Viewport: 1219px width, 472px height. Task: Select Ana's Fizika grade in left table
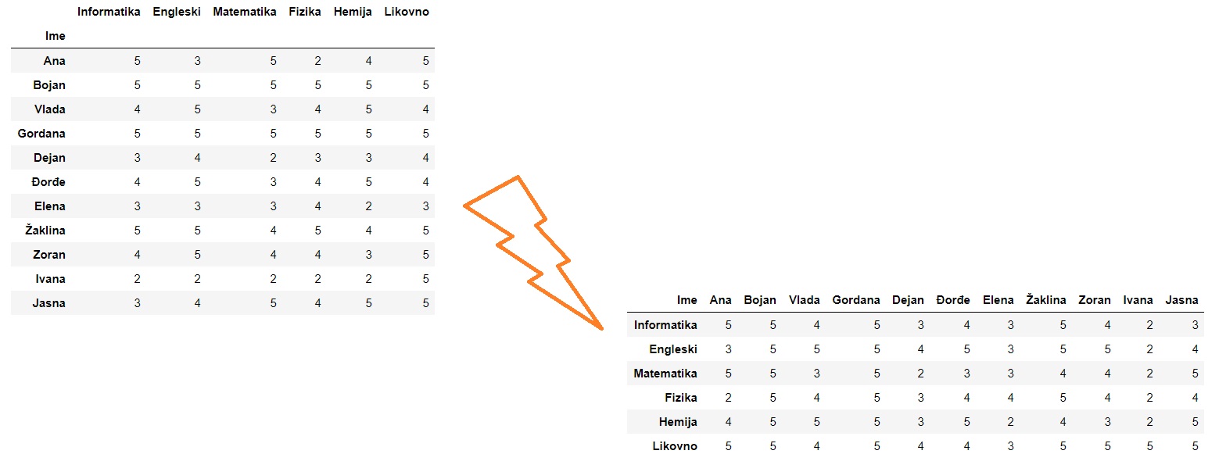tap(318, 60)
